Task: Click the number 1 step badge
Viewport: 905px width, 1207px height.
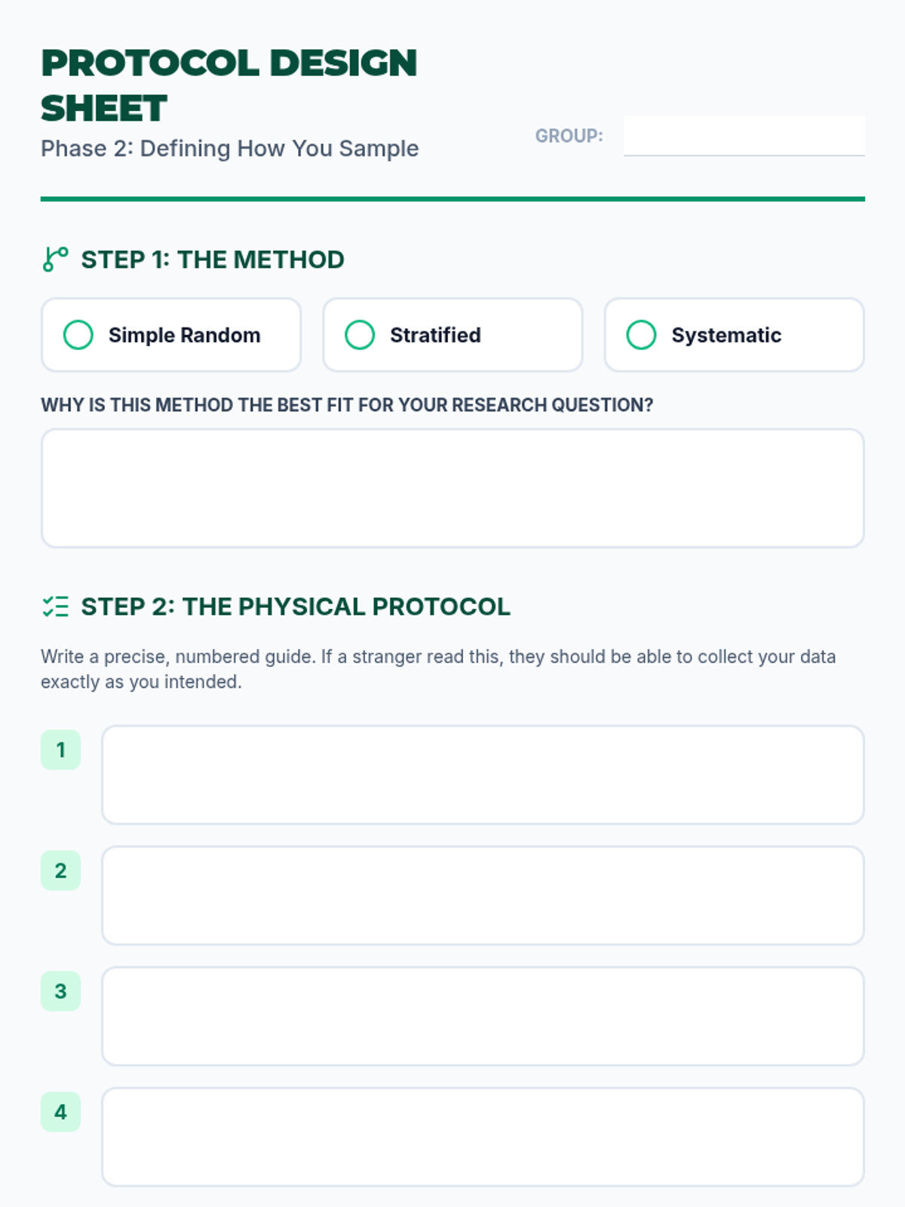Action: point(60,750)
